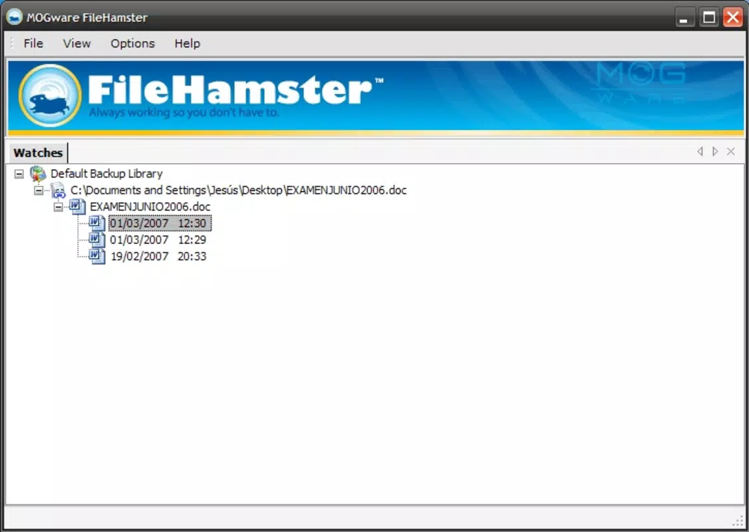The width and height of the screenshot is (749, 532).
Task: Select the EXAMENJUNIO2006.doc tree entry
Action: pos(150,207)
